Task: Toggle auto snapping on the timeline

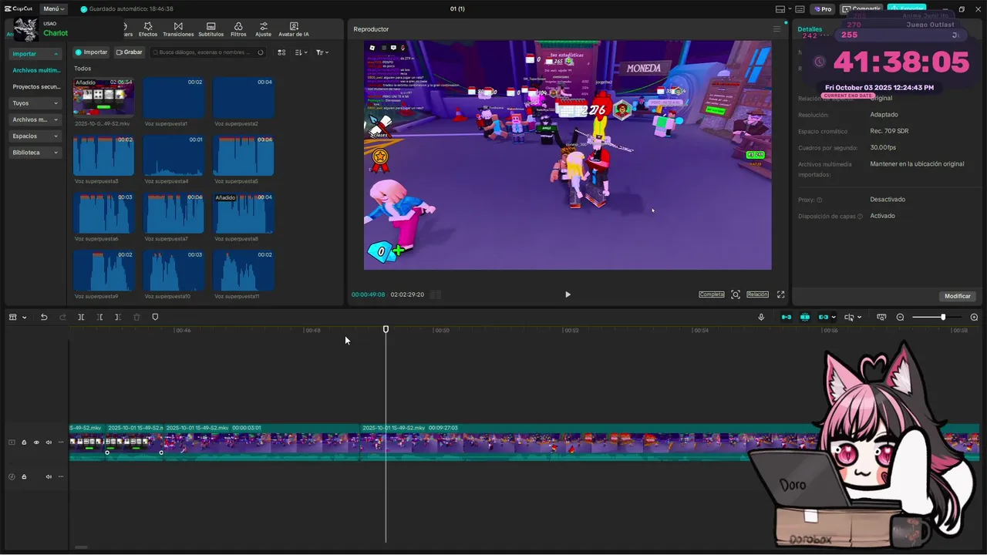Action: coord(805,317)
